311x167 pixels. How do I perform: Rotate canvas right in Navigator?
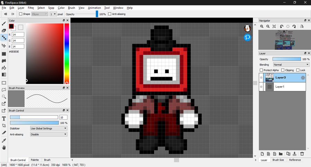[x=294, y=26]
